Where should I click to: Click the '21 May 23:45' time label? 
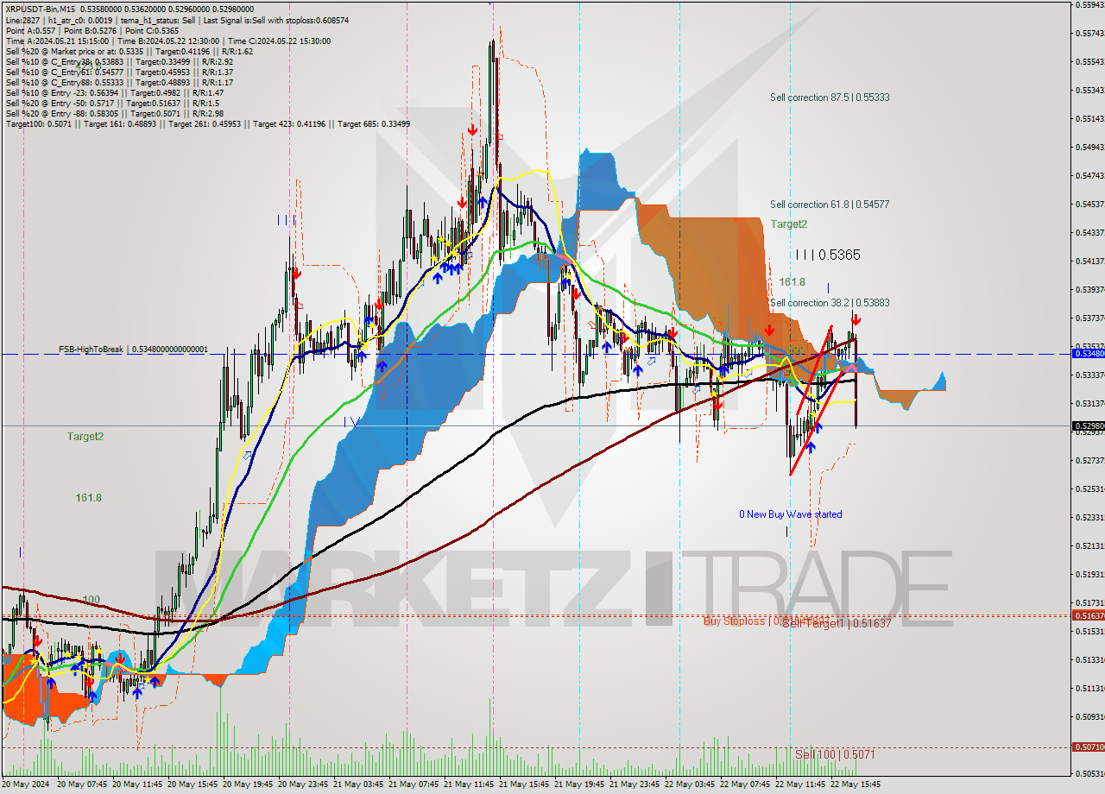[x=636, y=785]
